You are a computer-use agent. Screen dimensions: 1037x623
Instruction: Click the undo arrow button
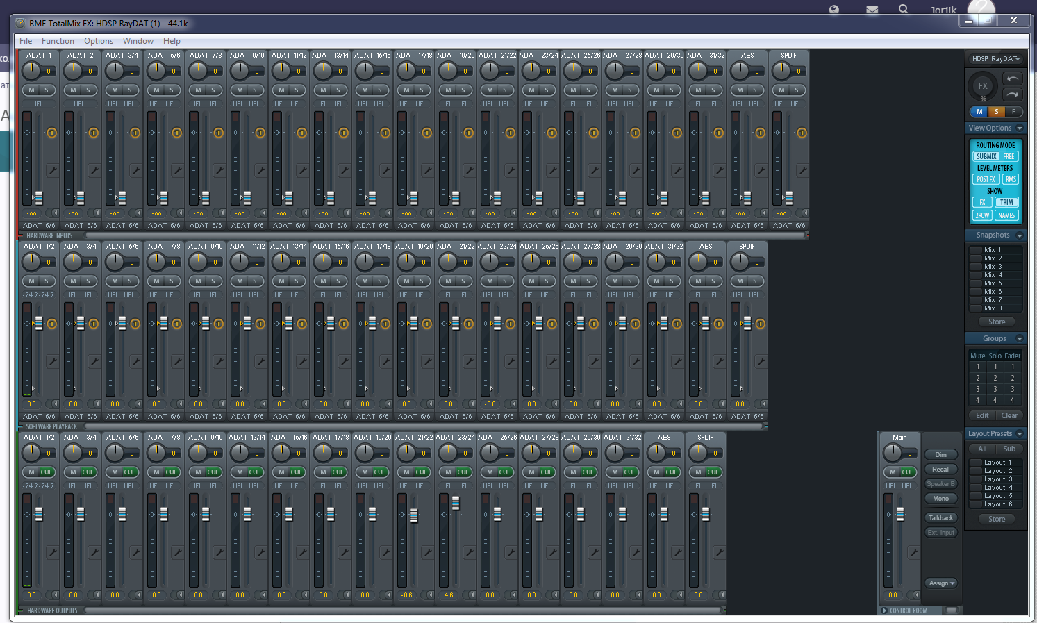[1013, 78]
